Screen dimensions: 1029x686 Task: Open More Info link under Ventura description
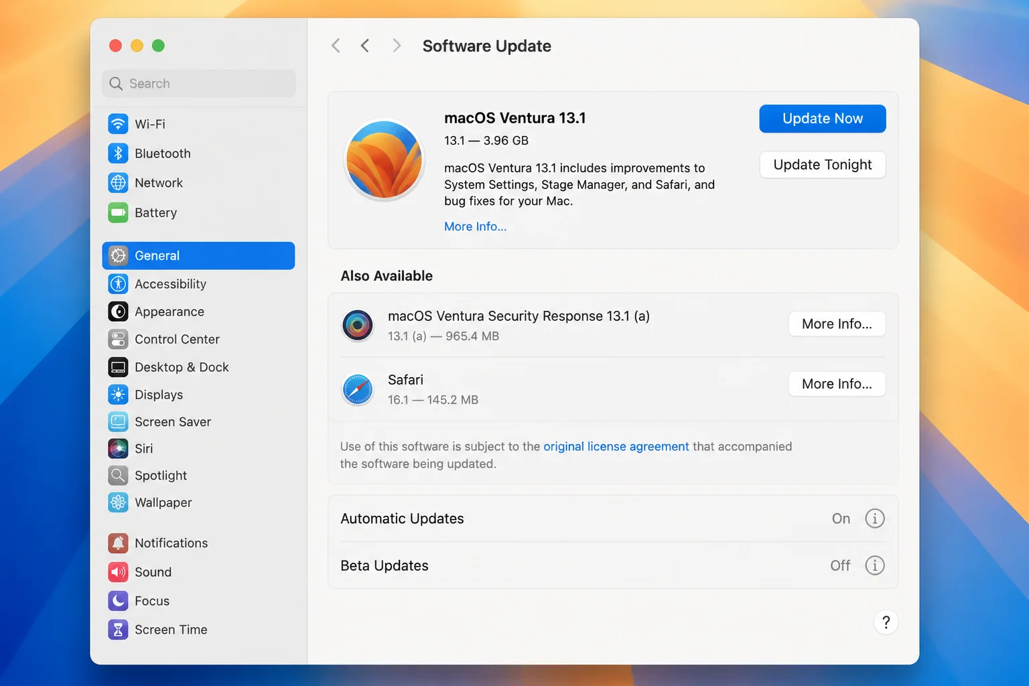pos(476,226)
